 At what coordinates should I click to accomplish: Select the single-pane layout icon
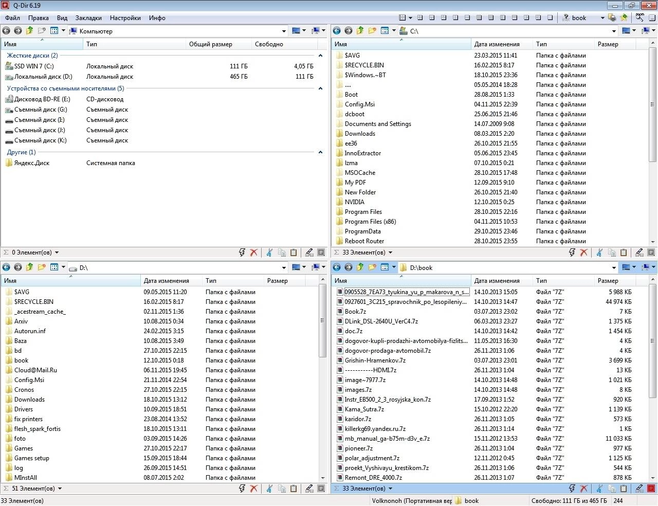tap(550, 17)
